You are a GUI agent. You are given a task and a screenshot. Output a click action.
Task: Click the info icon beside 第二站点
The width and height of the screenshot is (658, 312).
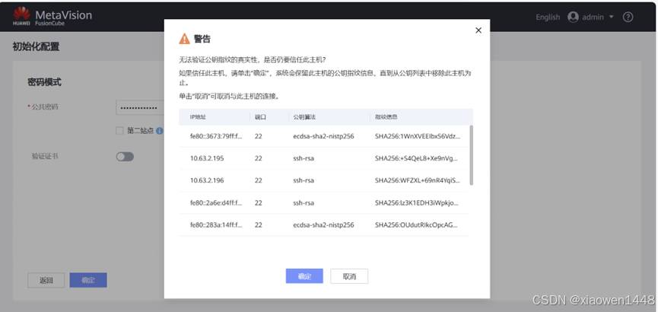(x=160, y=131)
